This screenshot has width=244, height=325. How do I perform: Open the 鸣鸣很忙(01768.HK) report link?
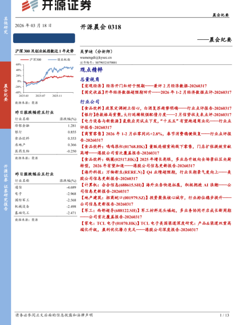156,147
